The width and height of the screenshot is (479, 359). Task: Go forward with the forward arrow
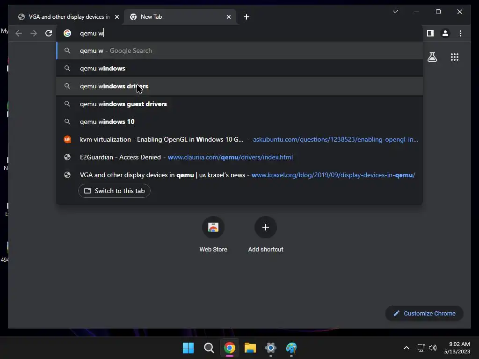[x=34, y=33]
